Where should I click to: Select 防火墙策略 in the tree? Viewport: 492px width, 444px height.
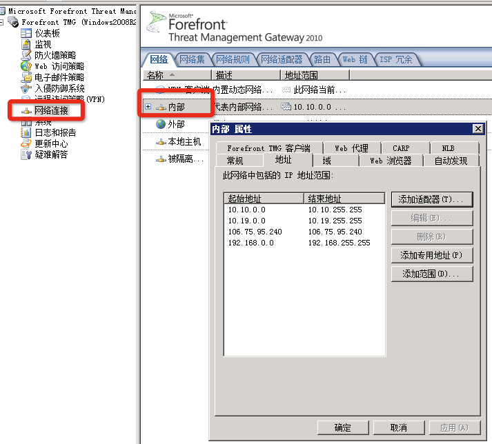tap(55, 55)
